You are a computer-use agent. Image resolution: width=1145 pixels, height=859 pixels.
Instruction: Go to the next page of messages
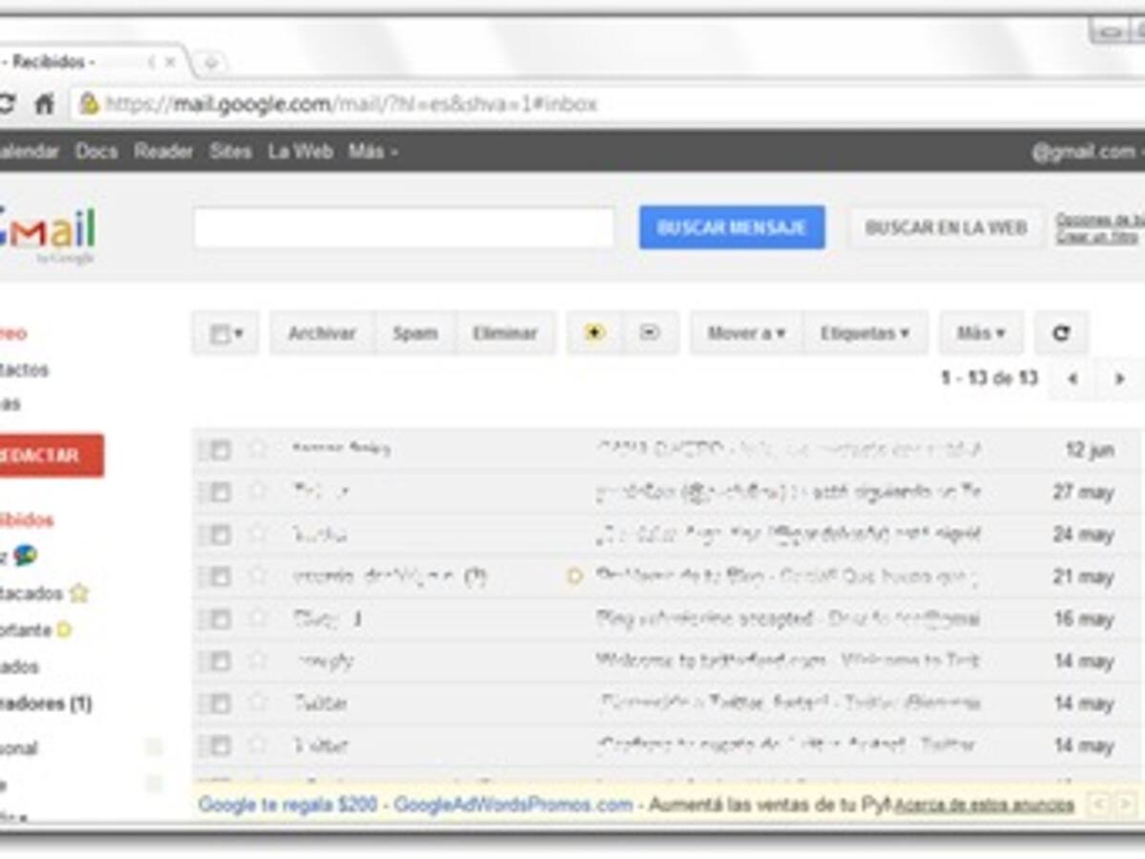pos(1119,379)
